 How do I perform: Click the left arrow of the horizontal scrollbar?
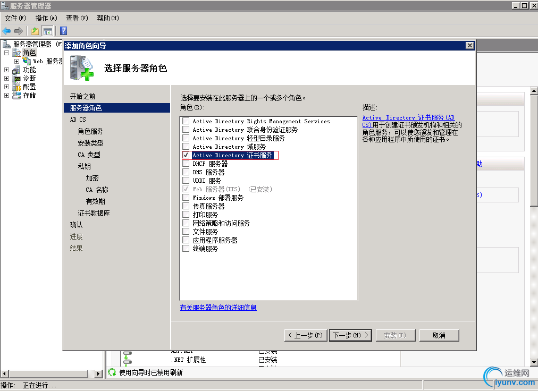coord(5,373)
